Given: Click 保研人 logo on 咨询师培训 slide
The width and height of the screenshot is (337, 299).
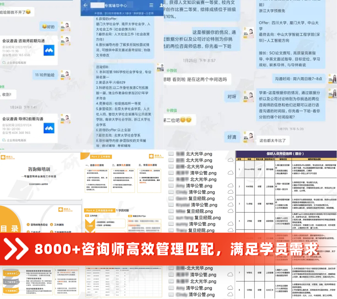Looking at the screenshot, I should pyautogui.click(x=8, y=157).
